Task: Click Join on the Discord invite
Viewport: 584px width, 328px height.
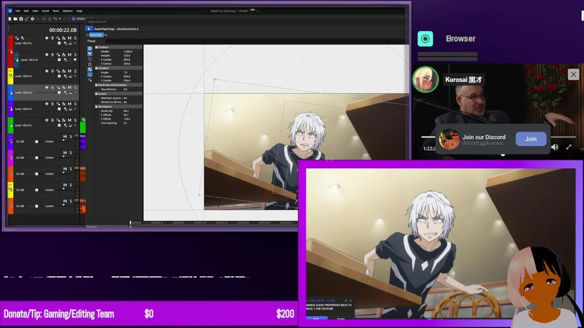Action: click(531, 139)
